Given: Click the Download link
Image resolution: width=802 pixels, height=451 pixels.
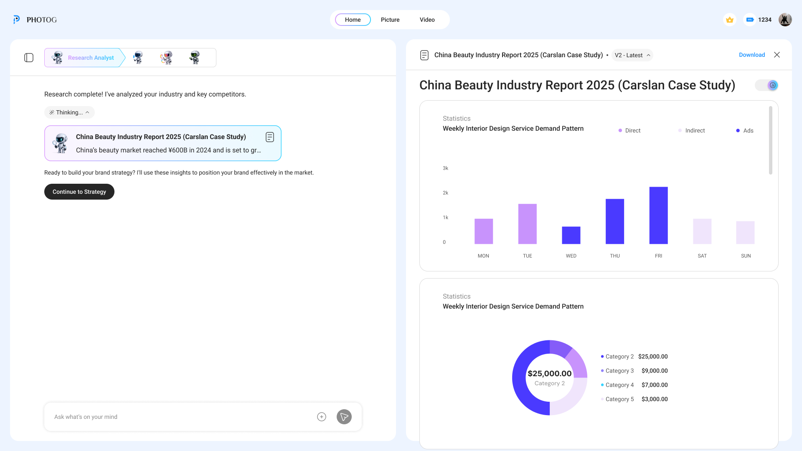Looking at the screenshot, I should [x=752, y=55].
